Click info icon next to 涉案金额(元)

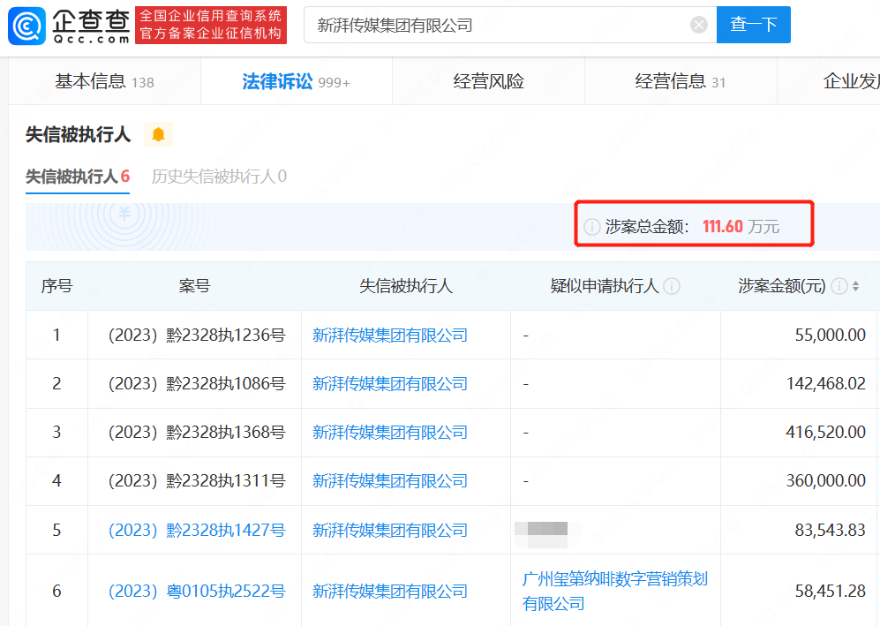pyautogui.click(x=839, y=286)
